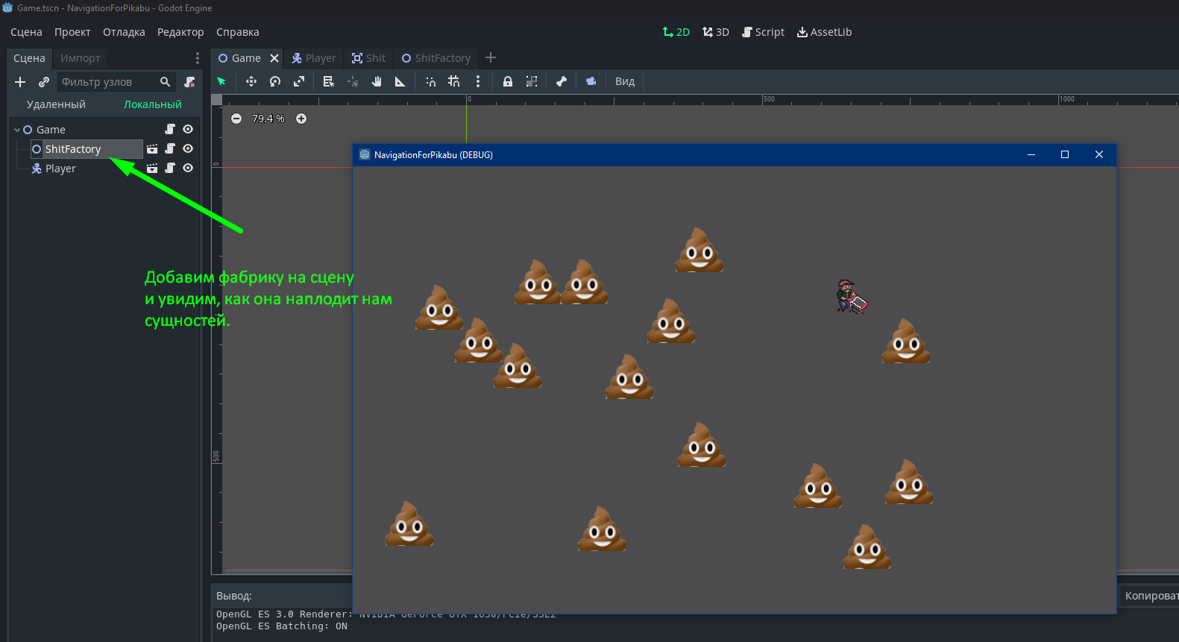Select the Scale Mode tool
1179x642 pixels.
299,81
